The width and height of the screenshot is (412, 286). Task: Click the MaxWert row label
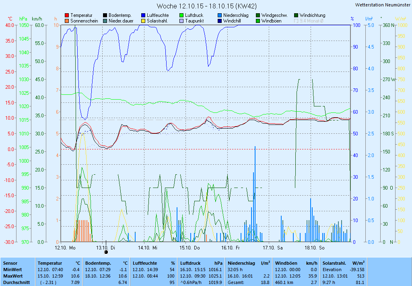click(13, 276)
